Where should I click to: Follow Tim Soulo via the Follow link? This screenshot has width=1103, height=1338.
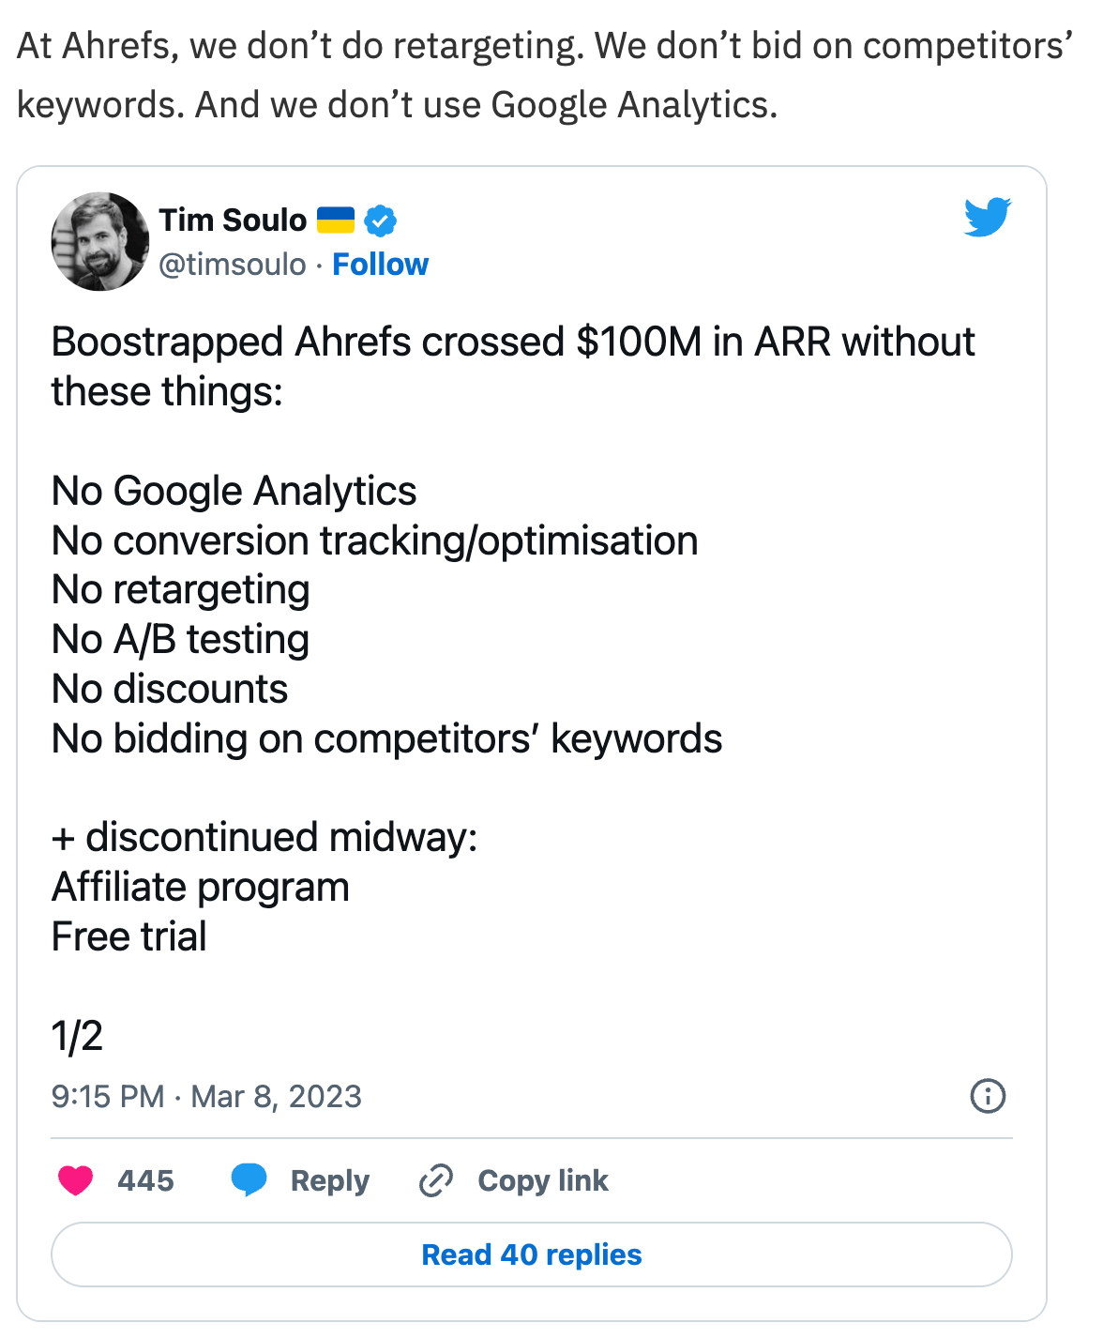pyautogui.click(x=379, y=265)
